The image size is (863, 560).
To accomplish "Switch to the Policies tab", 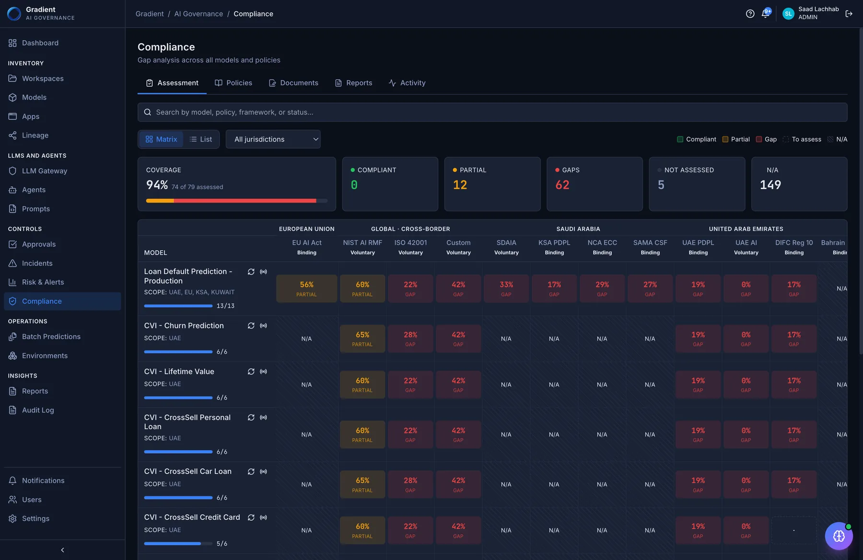I will pyautogui.click(x=233, y=83).
